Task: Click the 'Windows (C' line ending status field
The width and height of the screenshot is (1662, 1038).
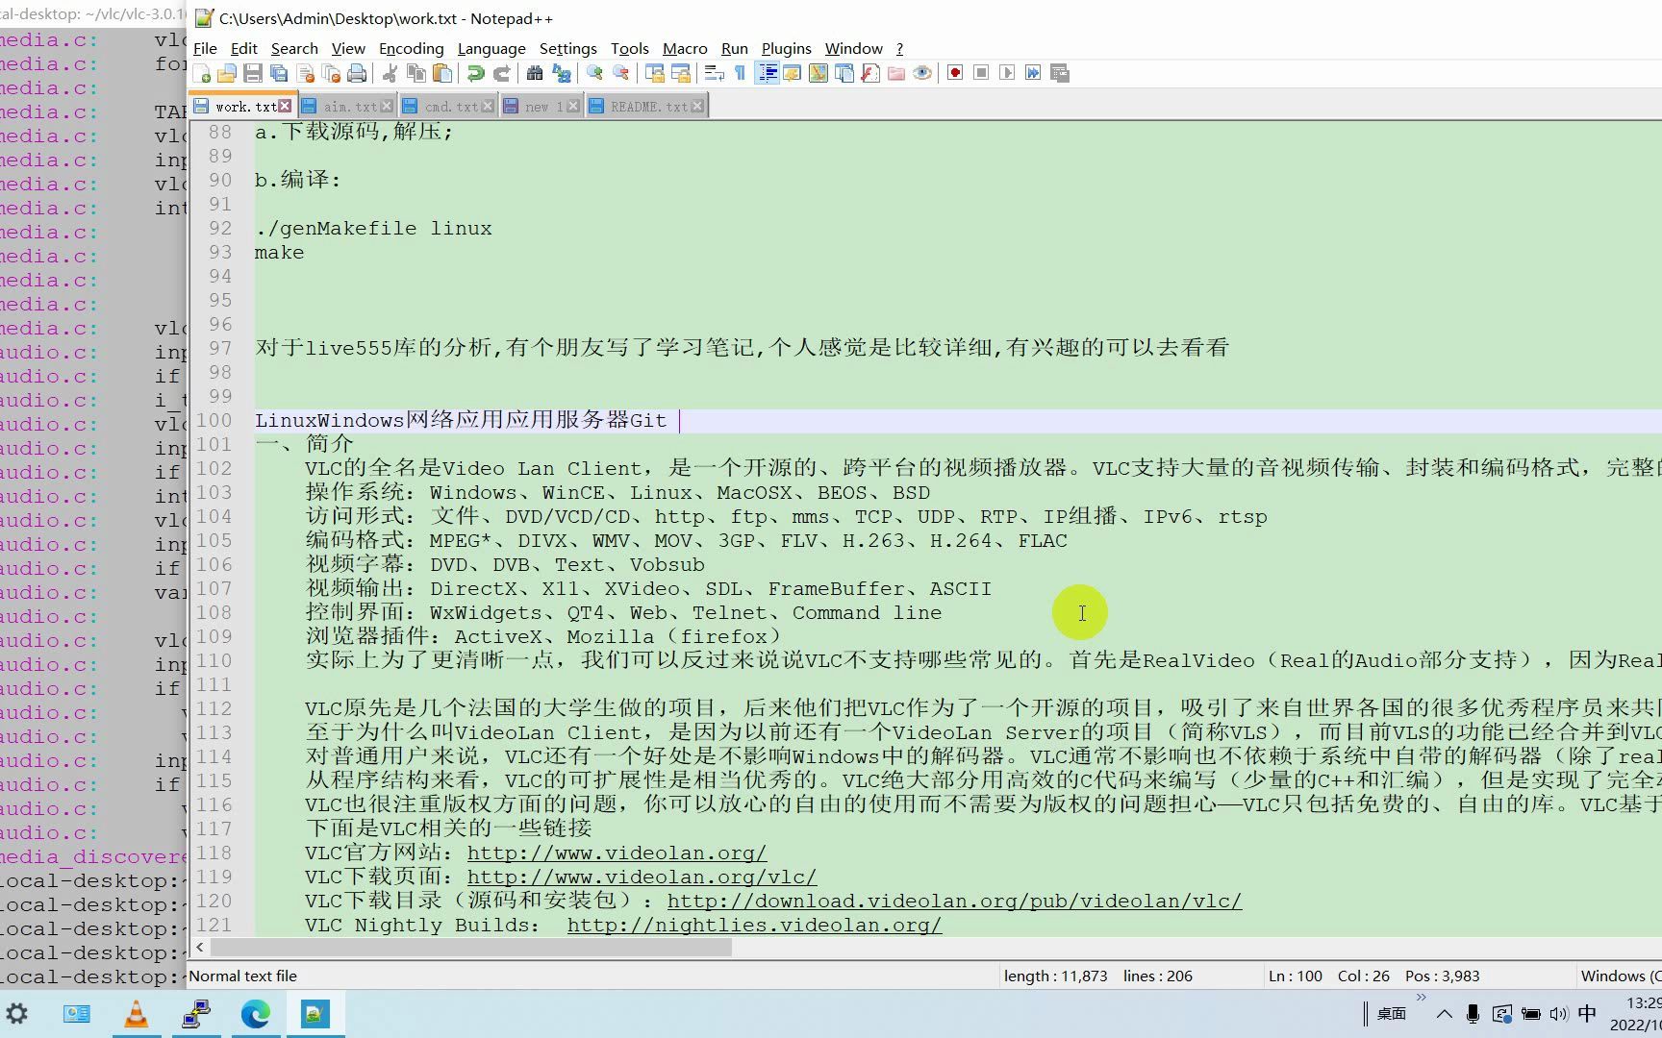Action: 1621,976
